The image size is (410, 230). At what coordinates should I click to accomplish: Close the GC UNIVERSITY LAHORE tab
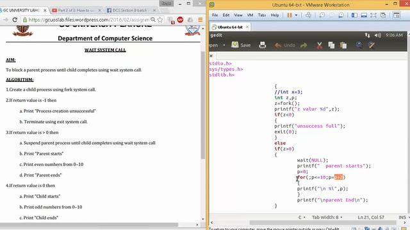45,10
